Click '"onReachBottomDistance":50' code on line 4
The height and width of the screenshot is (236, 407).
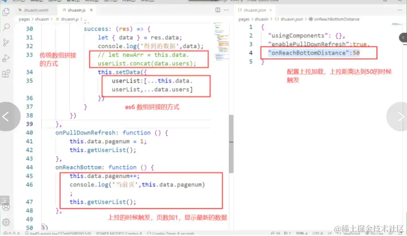[314, 53]
